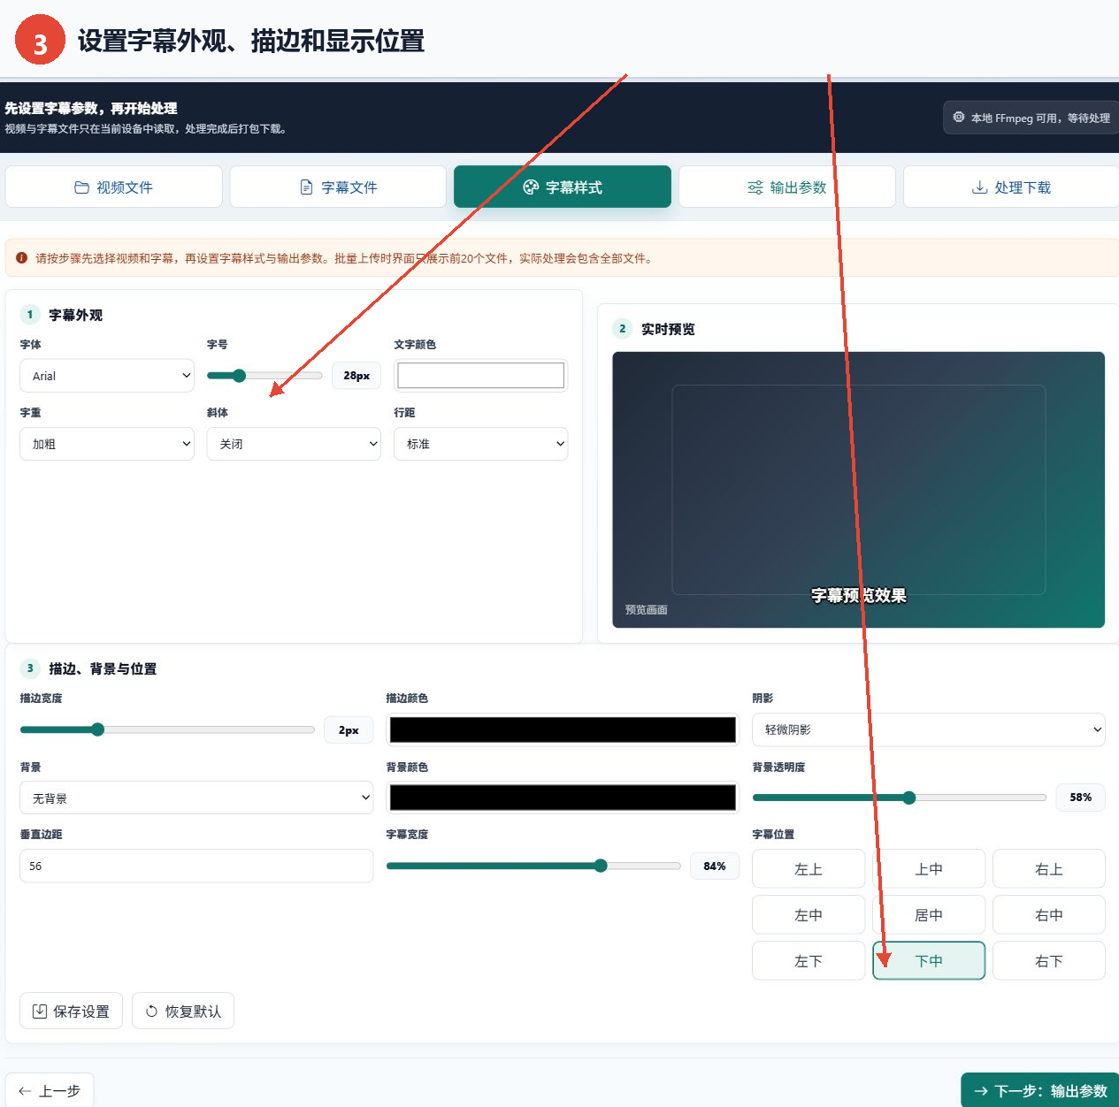1119x1107 pixels.
Task: Click the 垂直边距 input field
Action: (x=196, y=866)
